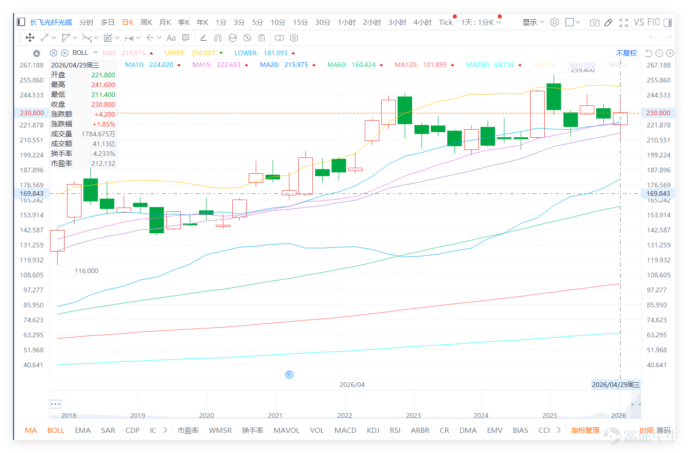This screenshot has width=688, height=453.
Task: Select the arrow annotation tool
Action: pyautogui.click(x=150, y=38)
